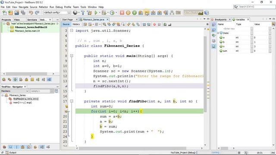
Task: Collapse the findFibo method fold at line 17
Action: pyautogui.click(x=72, y=101)
